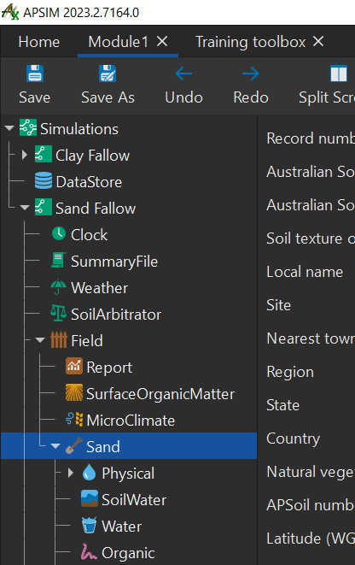This screenshot has height=565, width=355.
Task: Collapse the Sand soil node
Action: click(55, 445)
